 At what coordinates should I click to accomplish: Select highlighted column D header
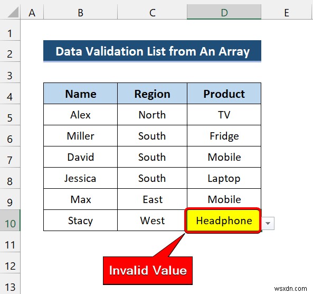[224, 12]
